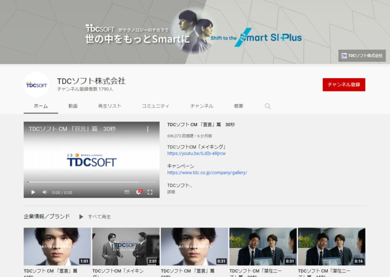390x277 pixels.
Task: Open the featured video three-dot menu
Action: 147,129
